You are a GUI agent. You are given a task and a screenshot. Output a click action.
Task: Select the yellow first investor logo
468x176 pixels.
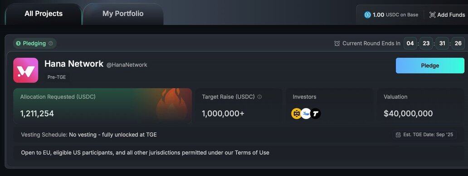coord(297,114)
